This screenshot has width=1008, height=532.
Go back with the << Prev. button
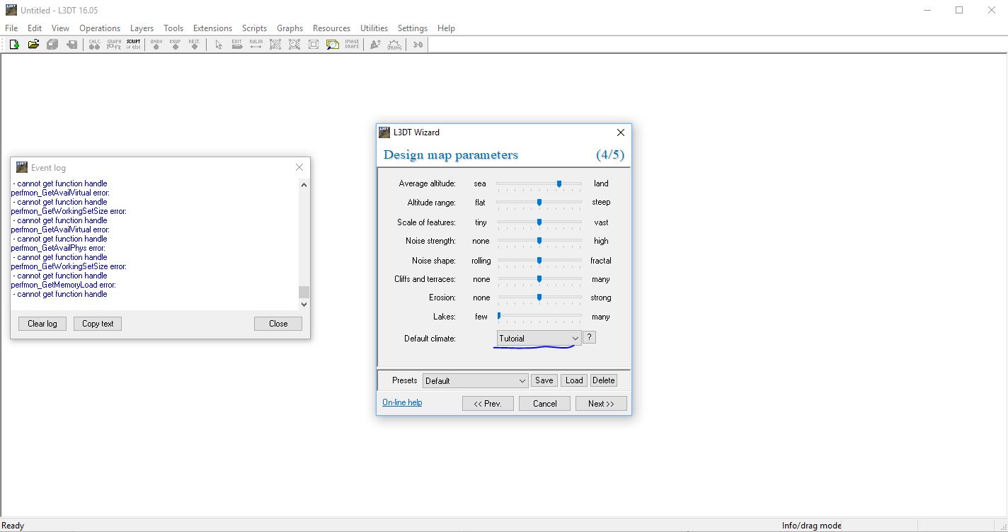(x=488, y=403)
